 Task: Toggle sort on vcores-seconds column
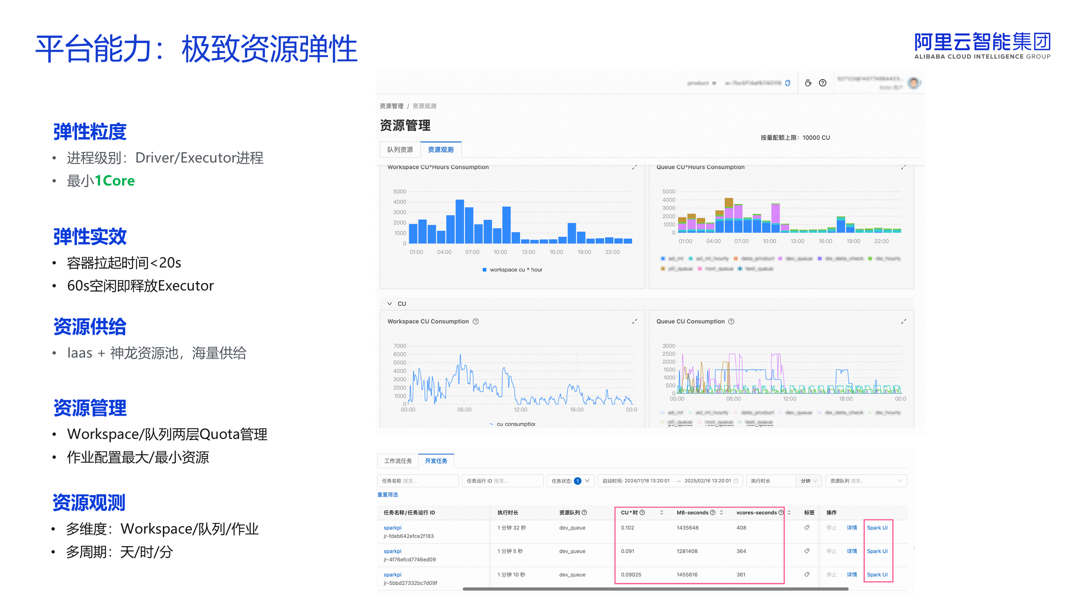click(x=789, y=513)
